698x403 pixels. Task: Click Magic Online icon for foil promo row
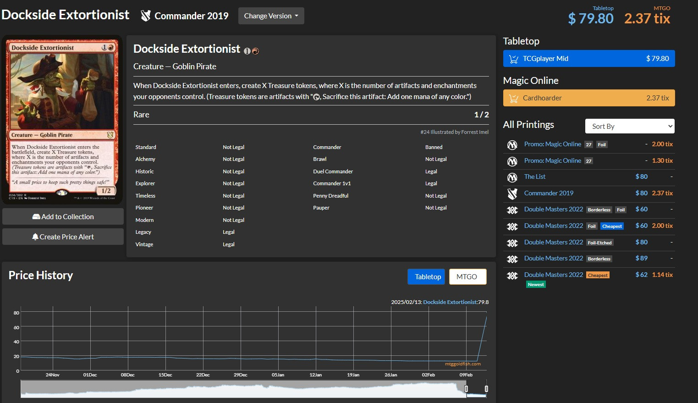512,145
